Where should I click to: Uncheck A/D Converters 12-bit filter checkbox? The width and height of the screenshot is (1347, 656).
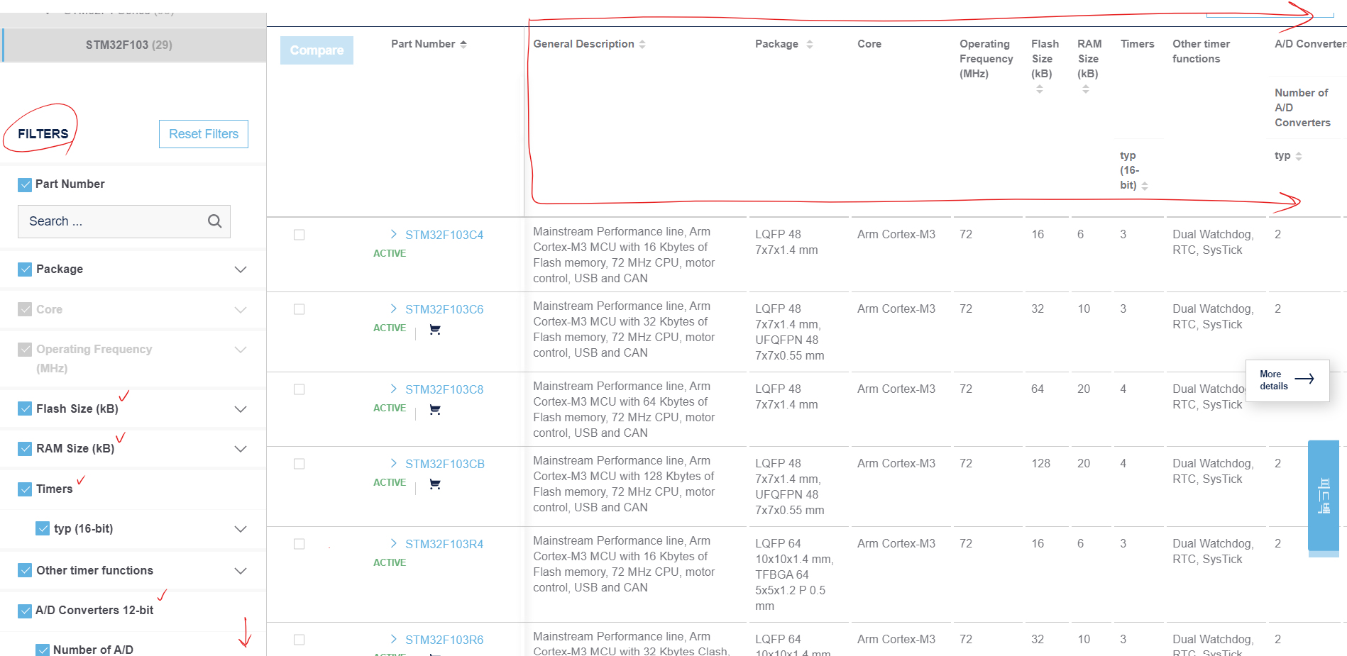pos(25,610)
